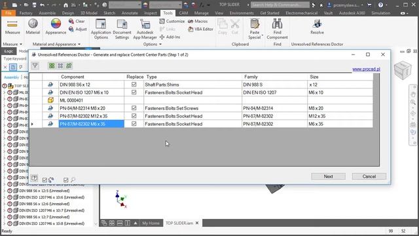Toggle the checkbox beside the magnifier icon
This screenshot has width=419, height=236.
tap(65, 180)
